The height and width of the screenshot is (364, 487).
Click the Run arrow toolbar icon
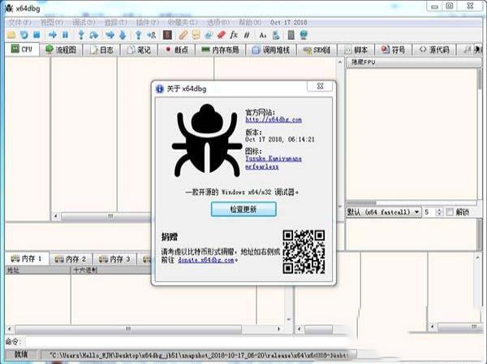pos(53,35)
